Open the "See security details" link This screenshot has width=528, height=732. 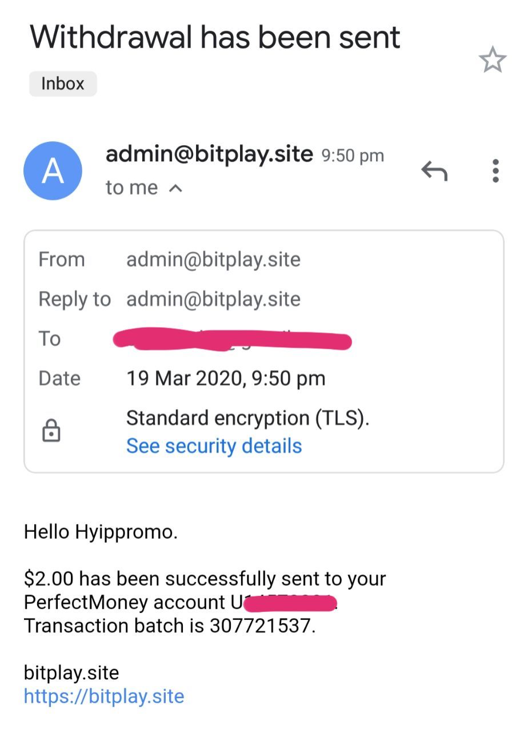tap(214, 445)
